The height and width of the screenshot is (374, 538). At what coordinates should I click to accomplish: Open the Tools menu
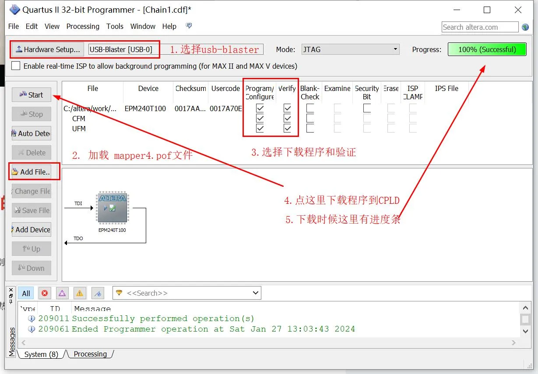click(115, 26)
